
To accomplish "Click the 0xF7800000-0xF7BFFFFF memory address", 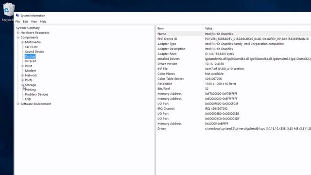I will (221, 94).
